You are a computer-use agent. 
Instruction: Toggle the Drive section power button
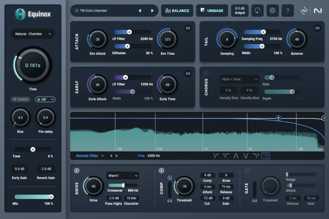(76, 170)
